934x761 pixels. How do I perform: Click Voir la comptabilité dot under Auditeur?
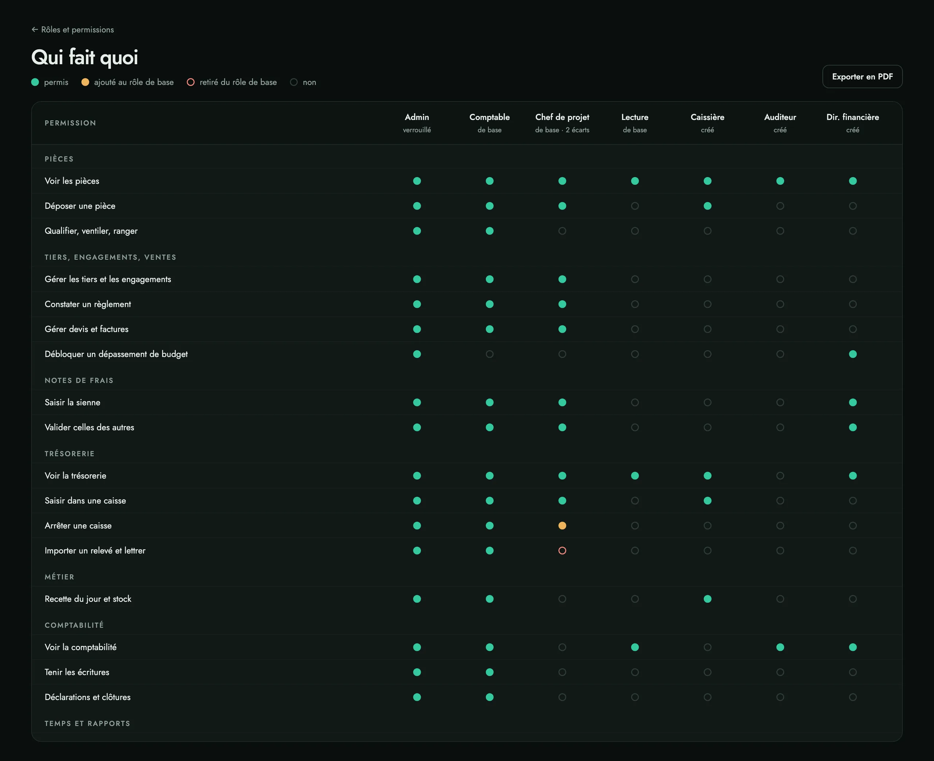tap(780, 647)
